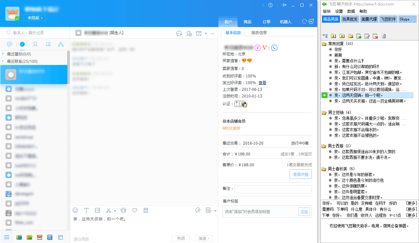Collapse the '男士短袖 (4)' folder
The image size is (419, 243).
[x=324, y=112]
